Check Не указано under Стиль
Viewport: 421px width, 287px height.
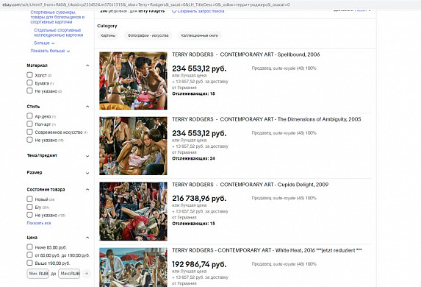click(29, 140)
